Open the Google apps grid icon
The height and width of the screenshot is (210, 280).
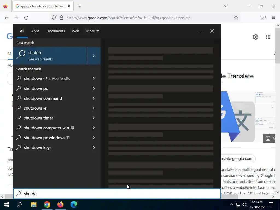[x=268, y=37]
